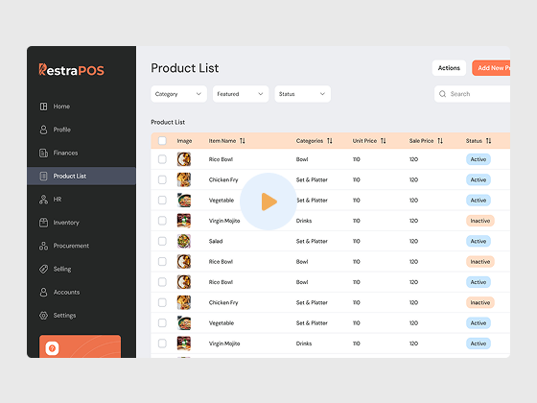Click the Drinks category of the Inactive Virgin Mojito row
This screenshot has height=403, width=537.
pos(304,221)
